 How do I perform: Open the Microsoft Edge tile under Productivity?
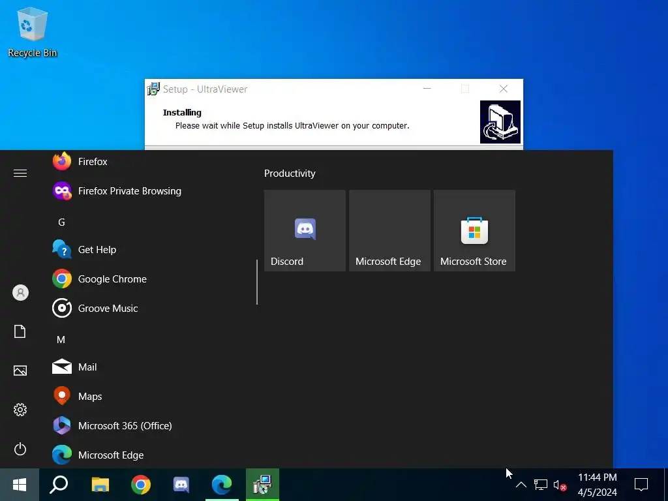pyautogui.click(x=389, y=230)
